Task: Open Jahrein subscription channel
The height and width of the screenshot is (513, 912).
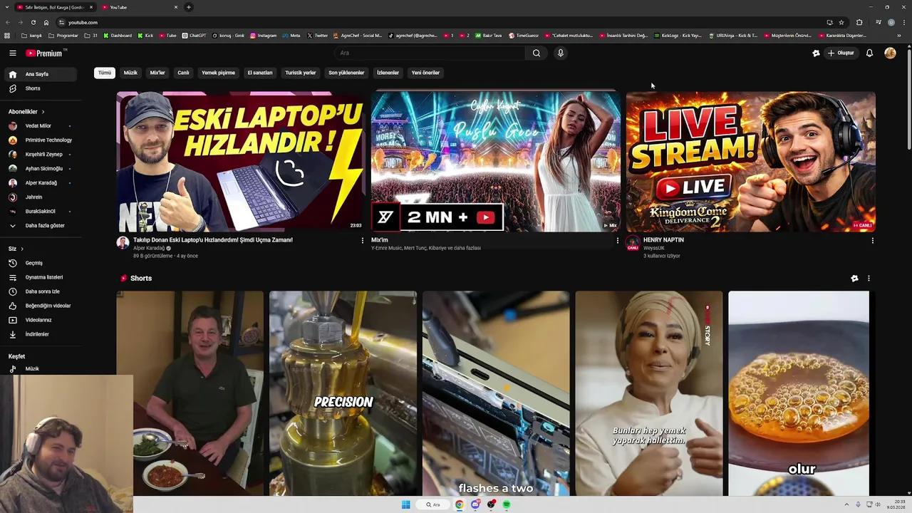Action: [x=40, y=197]
